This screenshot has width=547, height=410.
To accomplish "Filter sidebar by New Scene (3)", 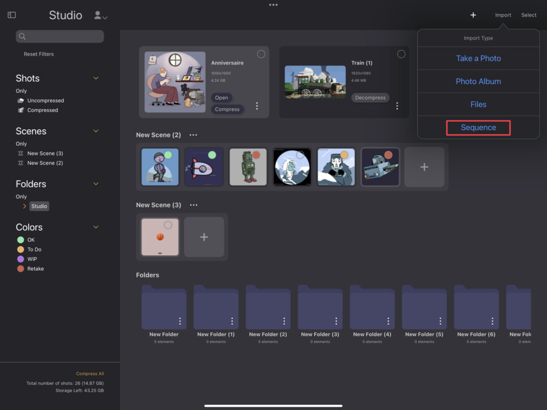I will pos(41,153).
